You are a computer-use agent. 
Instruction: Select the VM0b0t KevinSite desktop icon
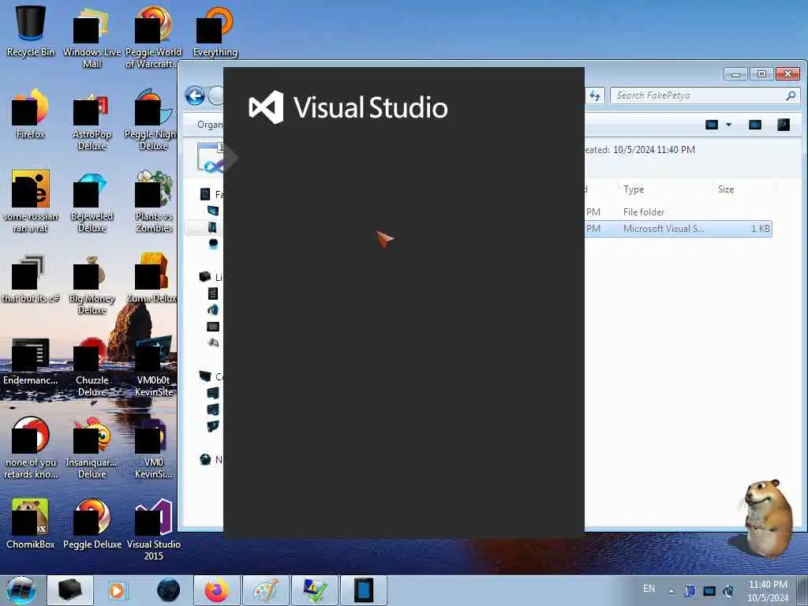coord(153,365)
